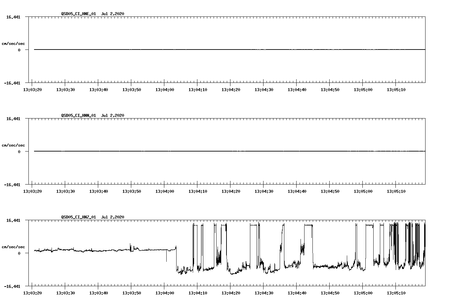Click the zero axis label of HNN plot
The width and height of the screenshot is (449, 305).
(19, 152)
